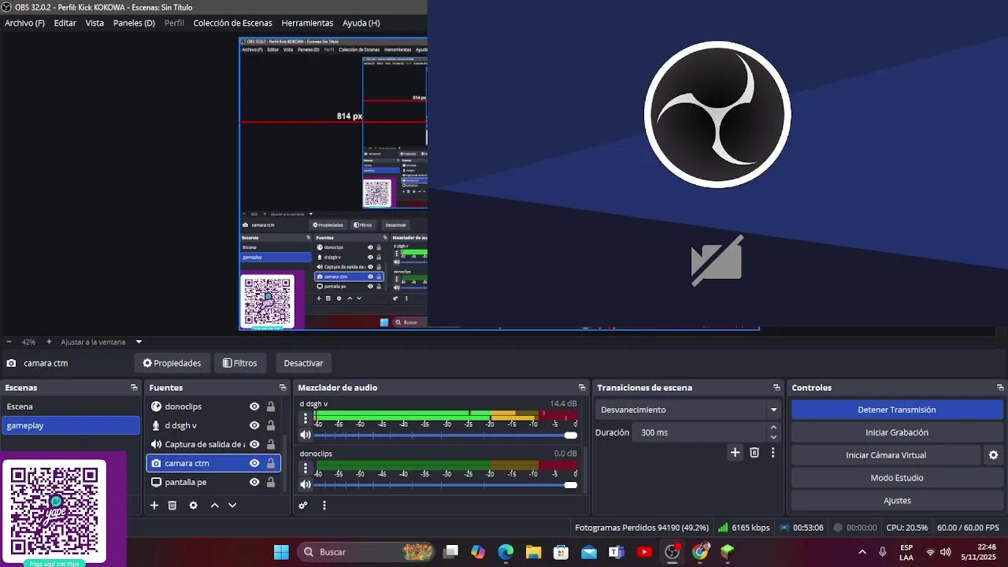
Task: Increase transition duration with up arrow
Action: [x=773, y=428]
